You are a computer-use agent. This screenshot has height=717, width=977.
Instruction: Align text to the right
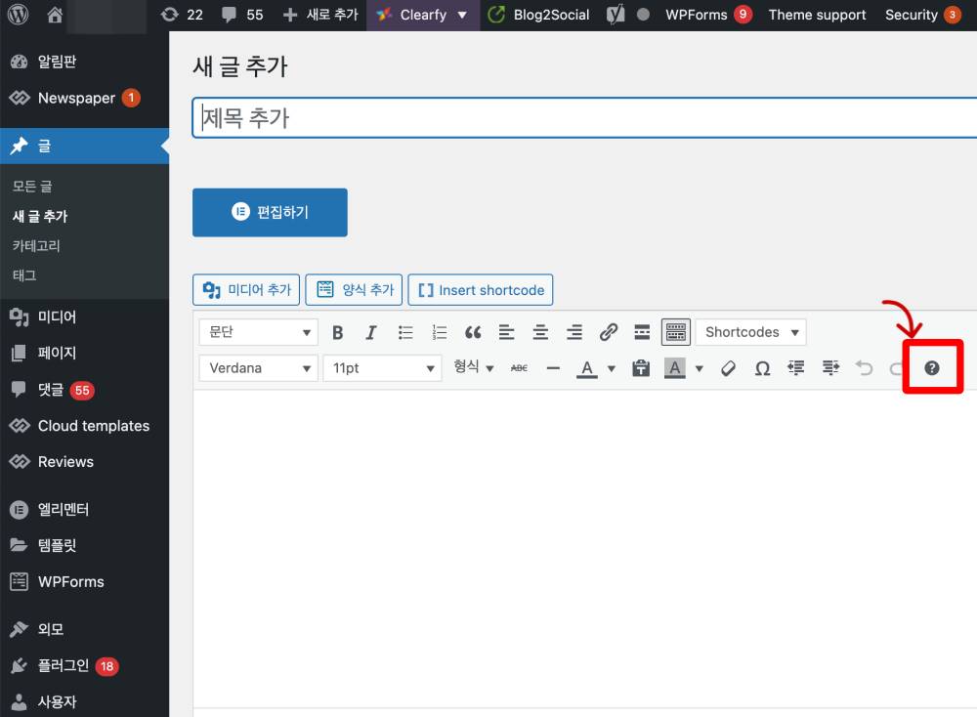click(573, 333)
